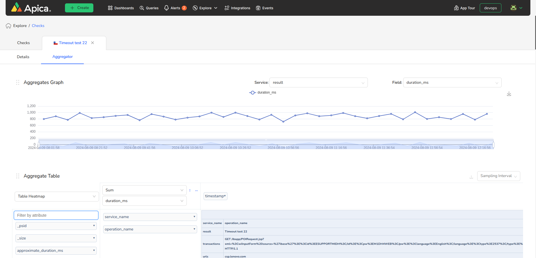Download the Aggregate Table data
The width and height of the screenshot is (536, 258).
pos(471,177)
